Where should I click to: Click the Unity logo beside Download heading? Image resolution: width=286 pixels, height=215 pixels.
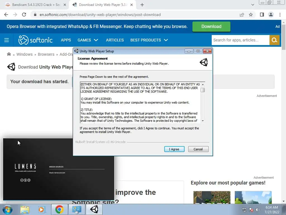[11, 67]
